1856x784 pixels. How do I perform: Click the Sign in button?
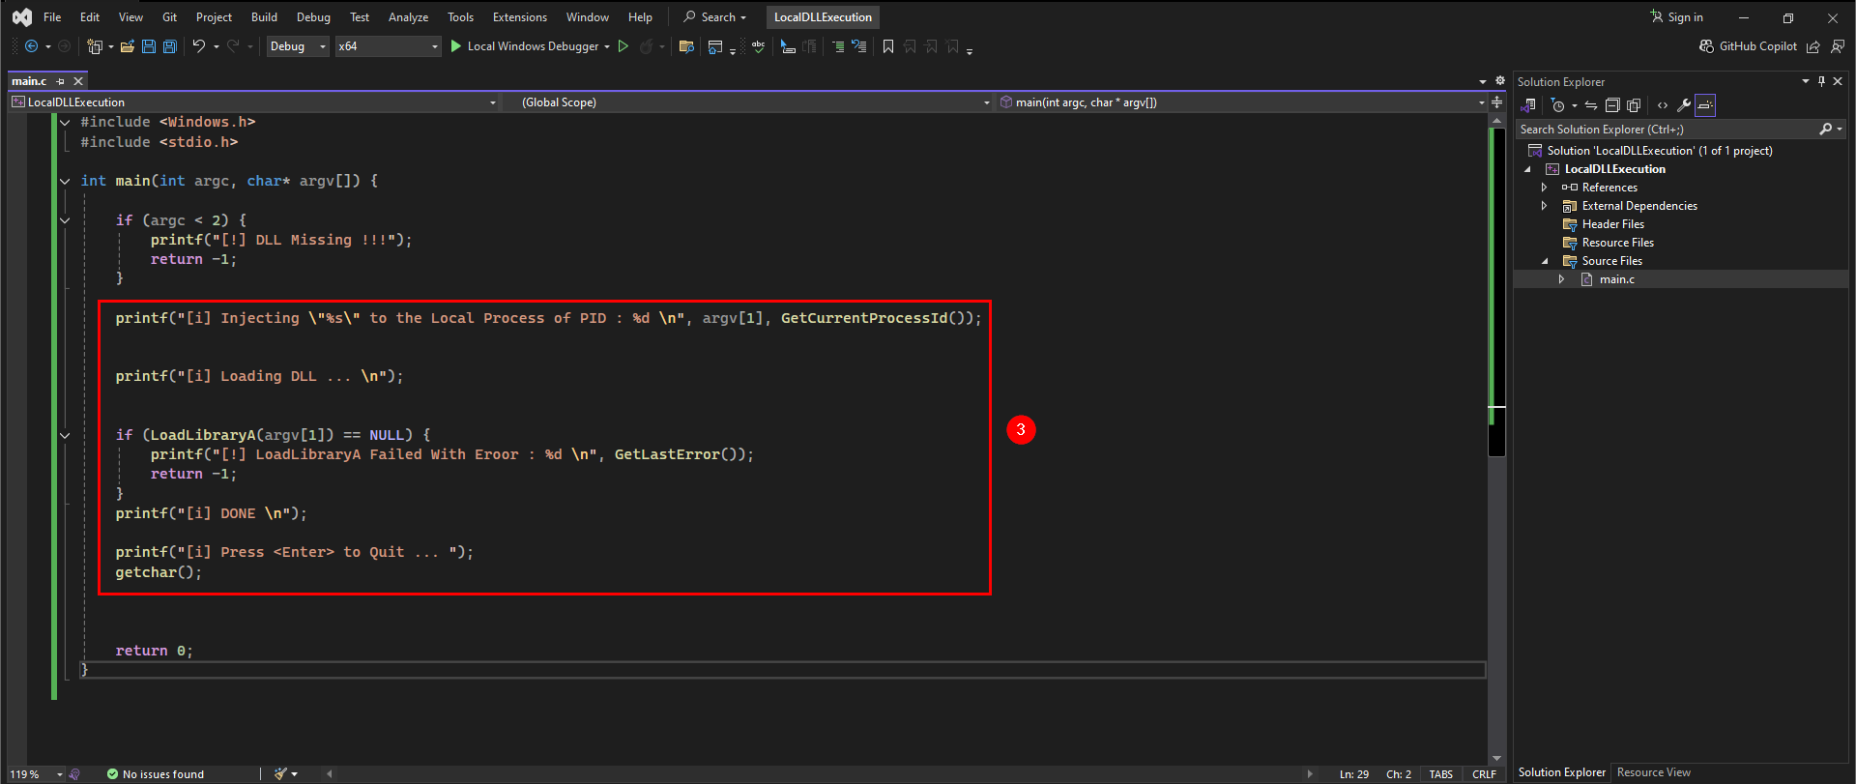tap(1676, 17)
